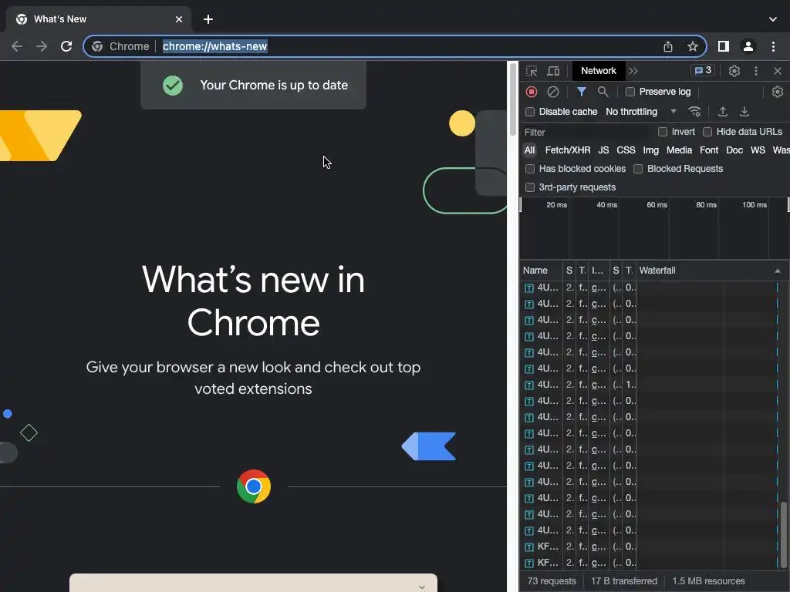The height and width of the screenshot is (592, 790).
Task: Click the 73 requests status text
Action: click(551, 581)
